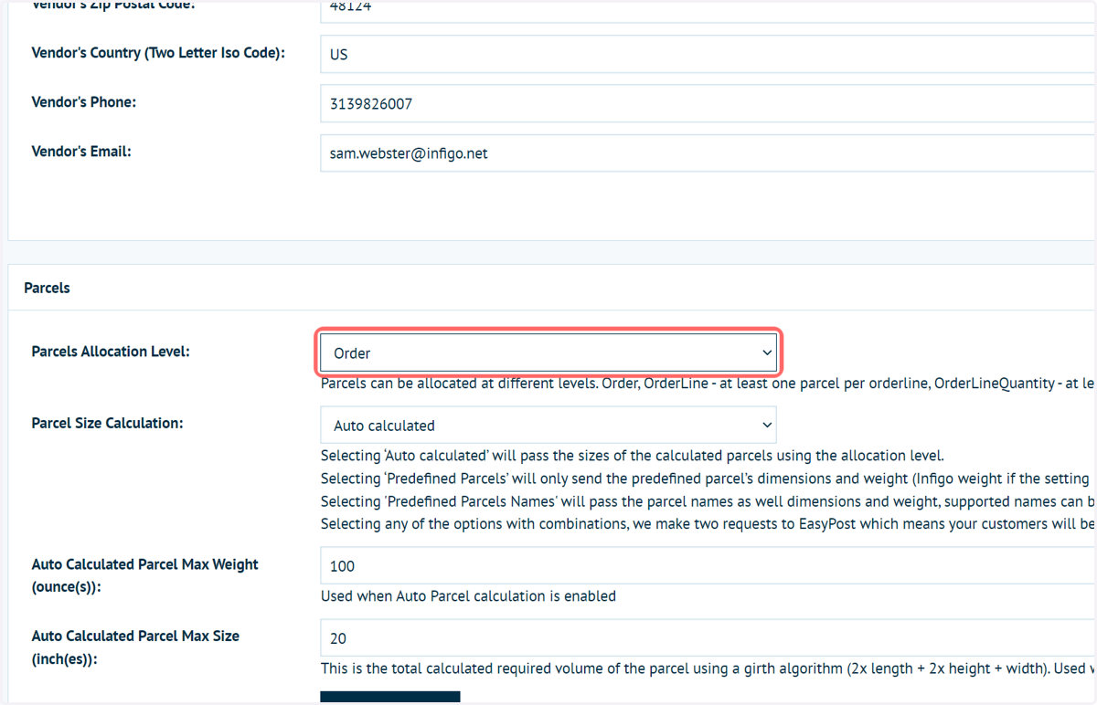Screen dimensions: 1097x705
Task: Click the Vendor's Email label
Action: tap(81, 152)
